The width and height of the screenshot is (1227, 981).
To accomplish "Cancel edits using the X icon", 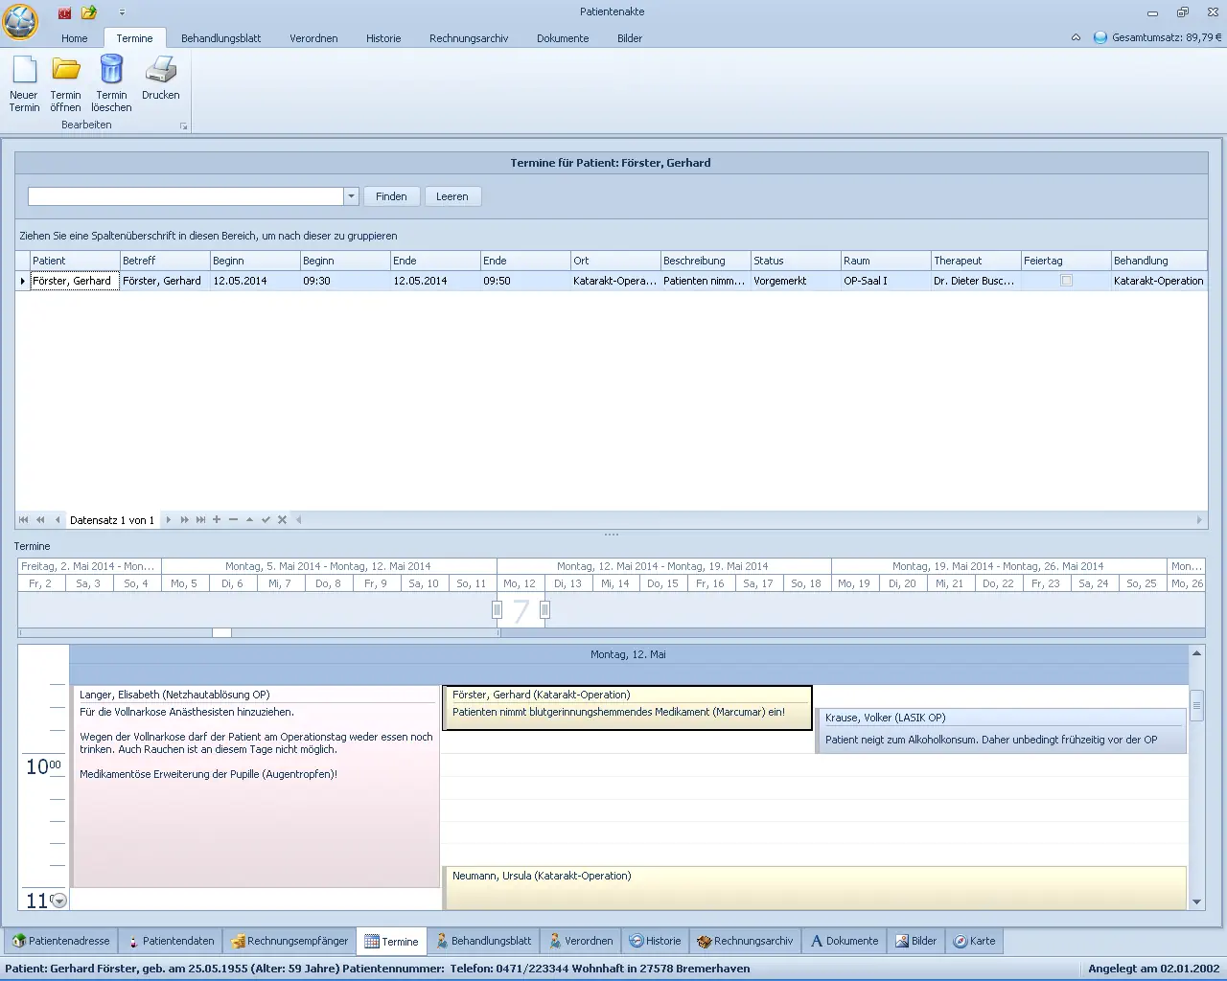I will coord(282,519).
